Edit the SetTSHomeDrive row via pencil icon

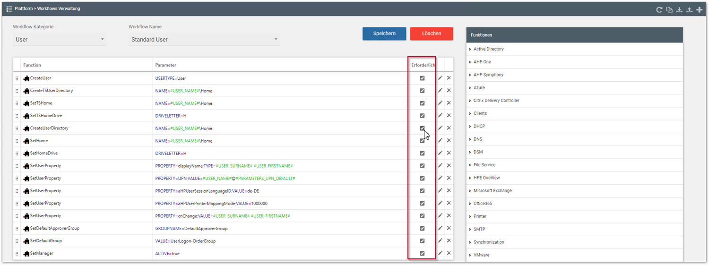coord(440,115)
